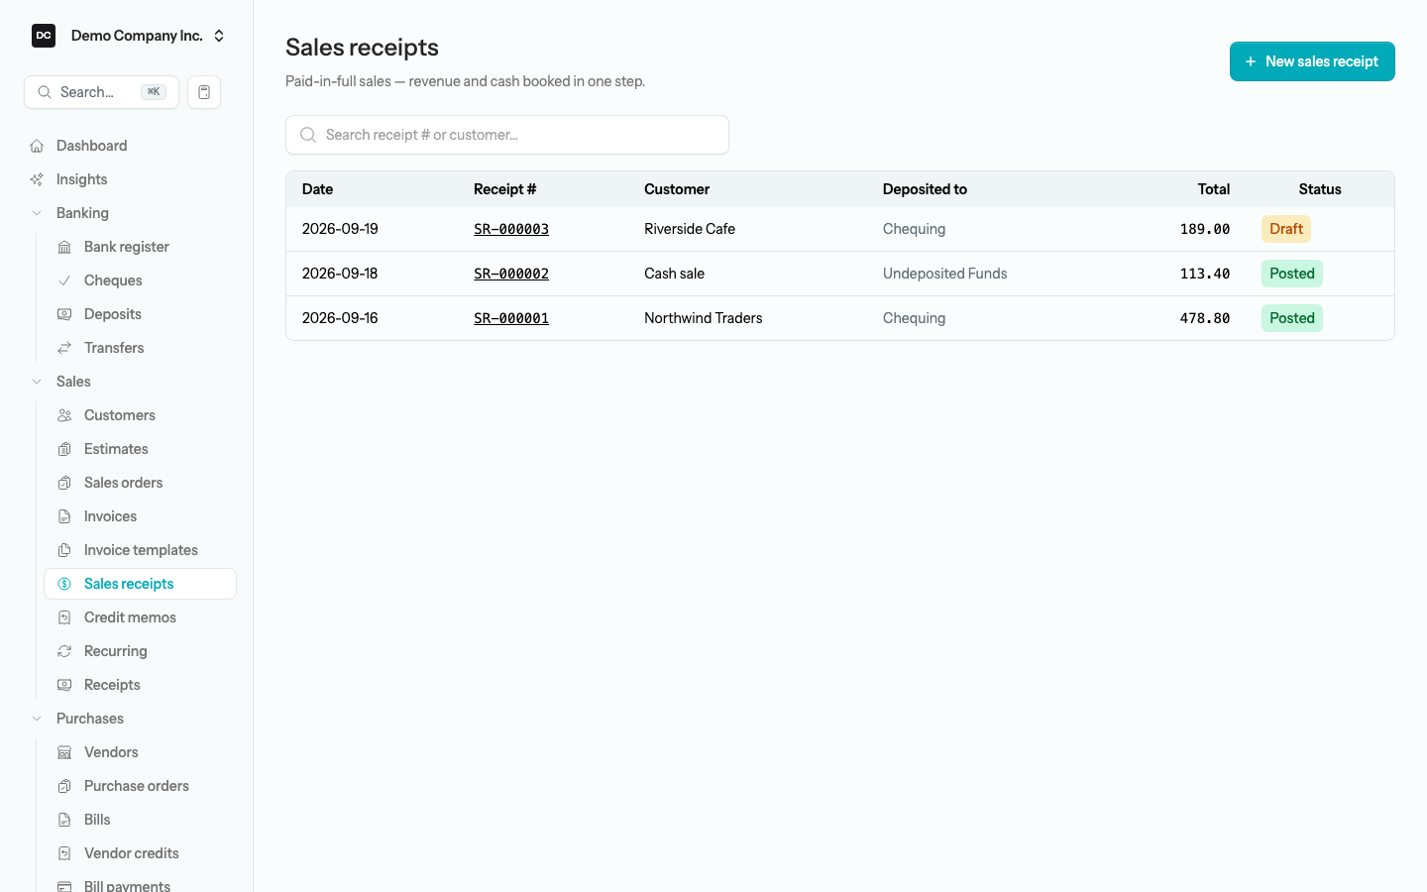This screenshot has height=892, width=1427.
Task: Click the Invoice templates icon
Action: click(64, 550)
